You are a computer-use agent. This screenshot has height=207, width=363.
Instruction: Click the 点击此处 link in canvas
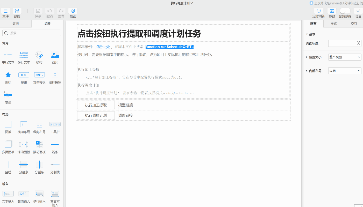102,47
